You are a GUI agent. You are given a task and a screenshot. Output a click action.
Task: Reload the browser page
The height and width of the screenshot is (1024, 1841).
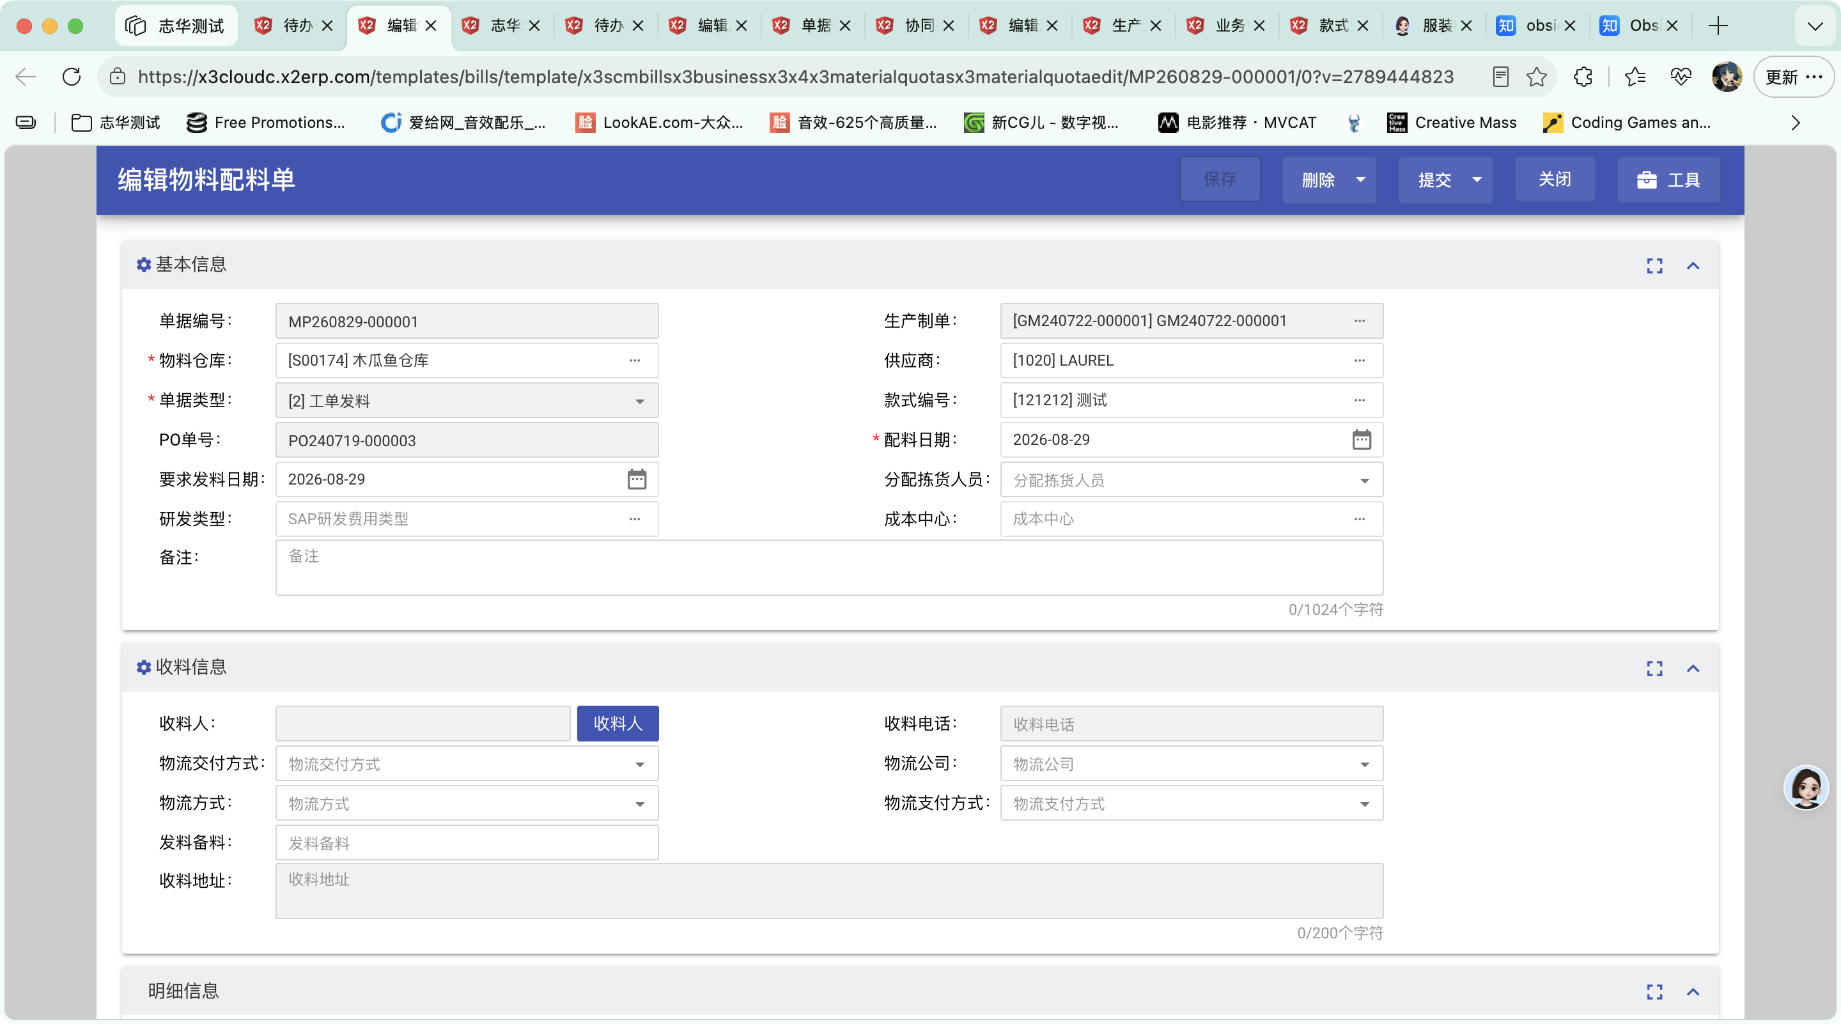72,77
